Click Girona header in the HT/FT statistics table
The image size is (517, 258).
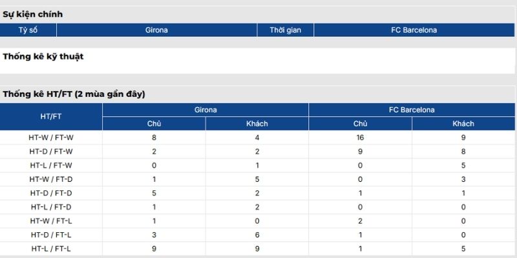coord(206,110)
